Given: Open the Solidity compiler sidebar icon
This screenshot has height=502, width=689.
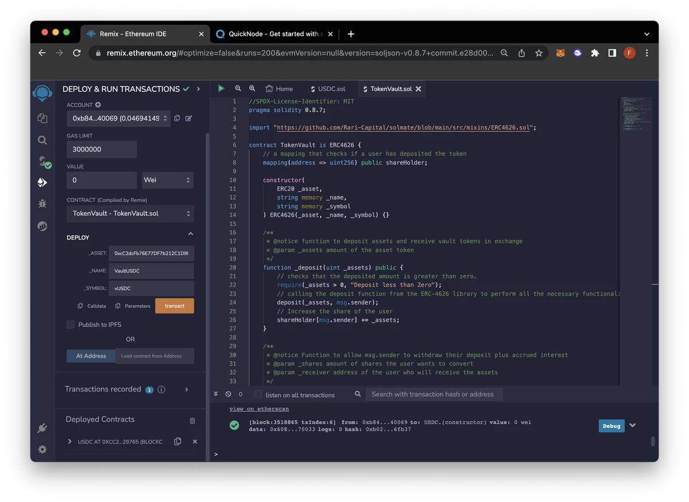Looking at the screenshot, I should 43,162.
